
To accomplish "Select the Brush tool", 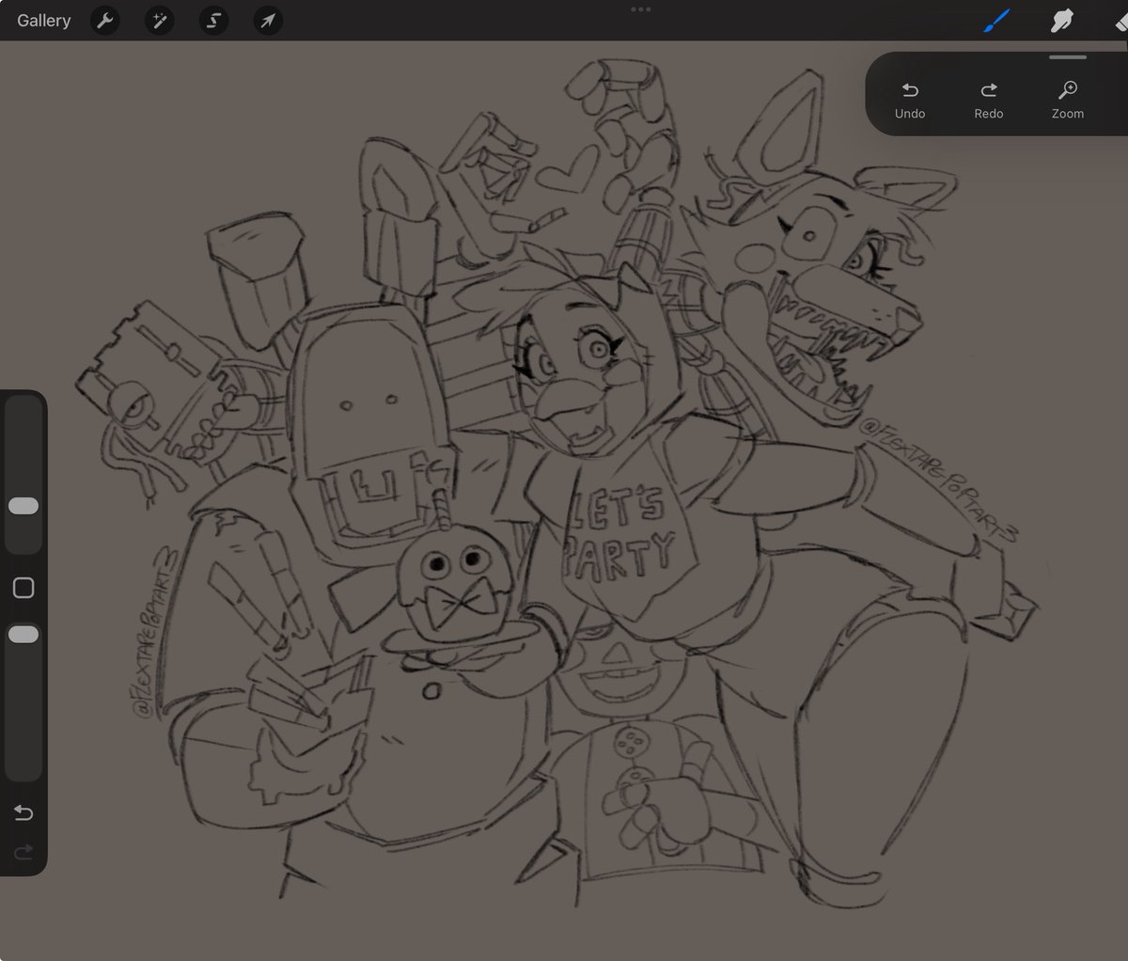I will tap(996, 20).
